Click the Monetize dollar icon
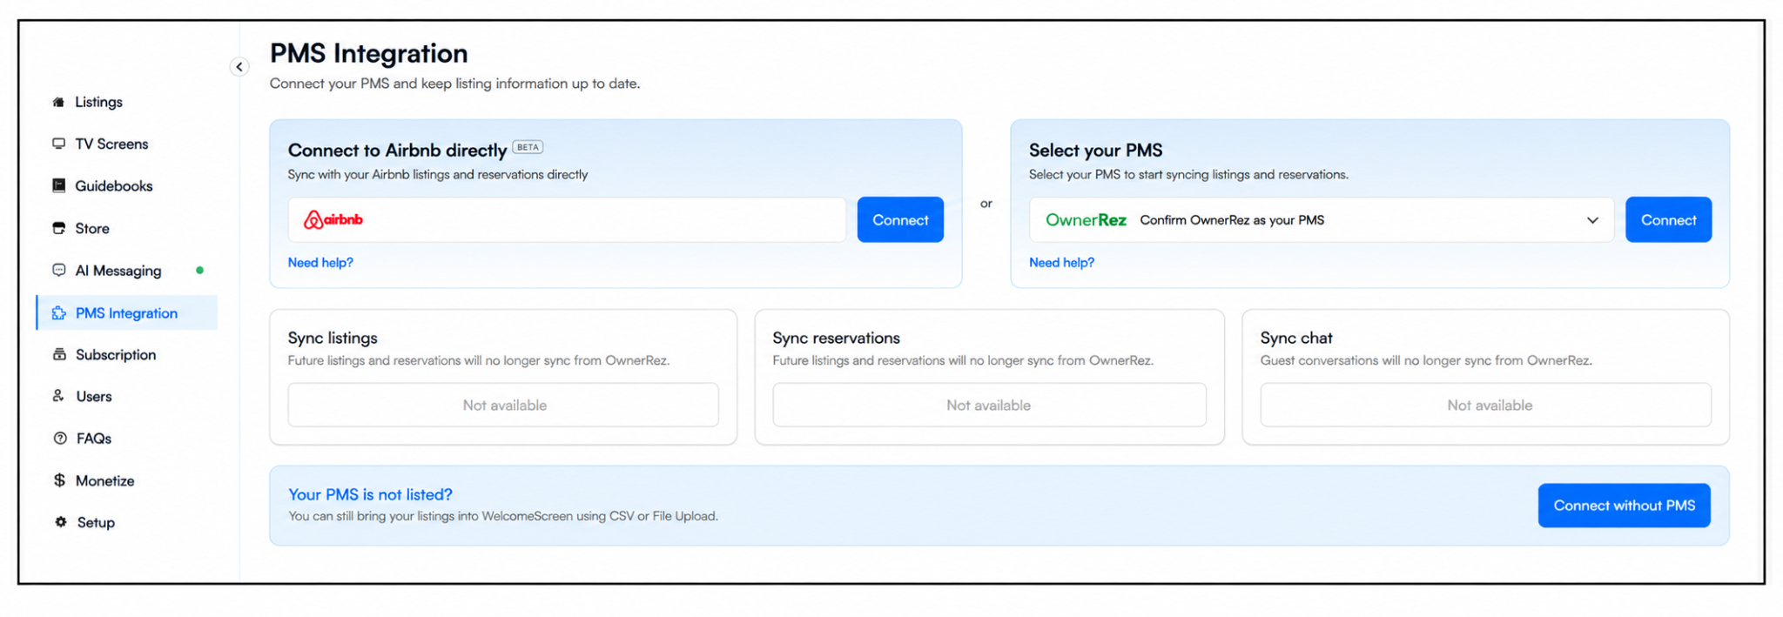 59,480
